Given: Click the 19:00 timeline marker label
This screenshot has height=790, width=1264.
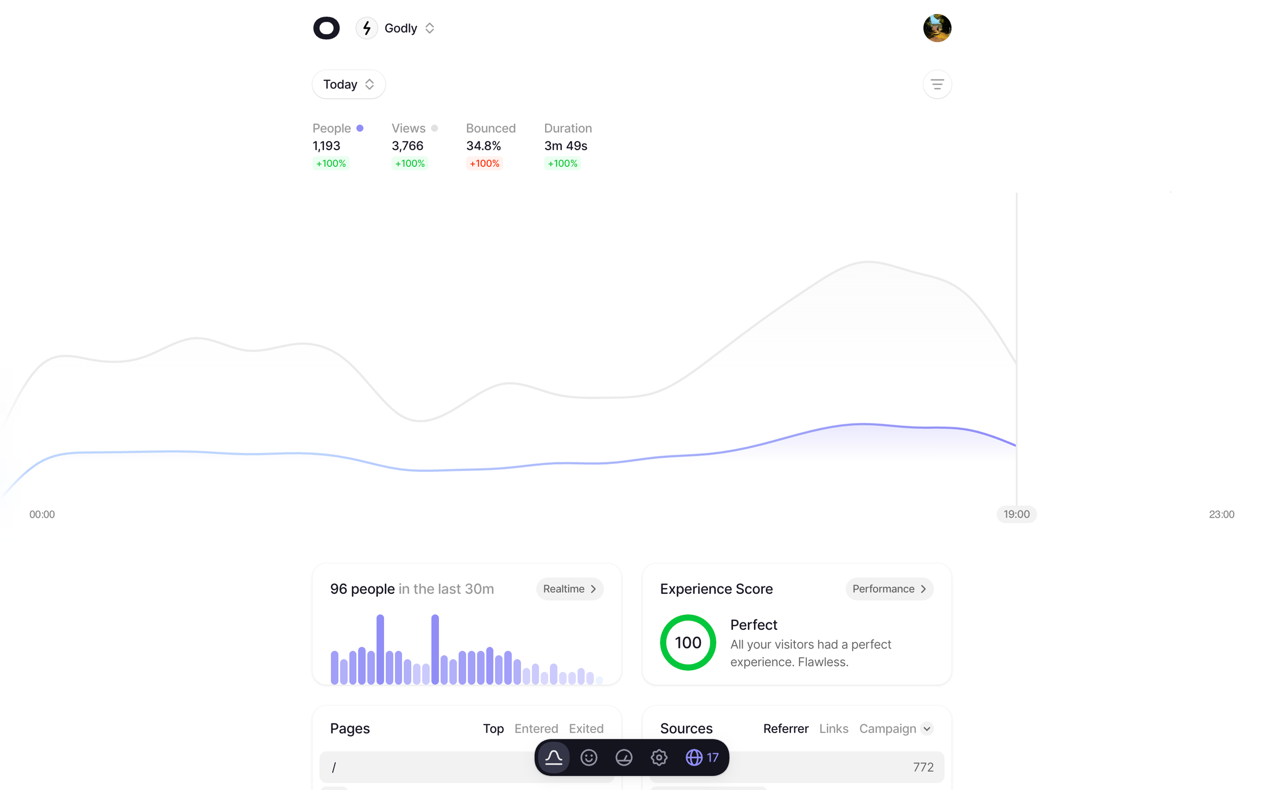Looking at the screenshot, I should coord(1016,514).
